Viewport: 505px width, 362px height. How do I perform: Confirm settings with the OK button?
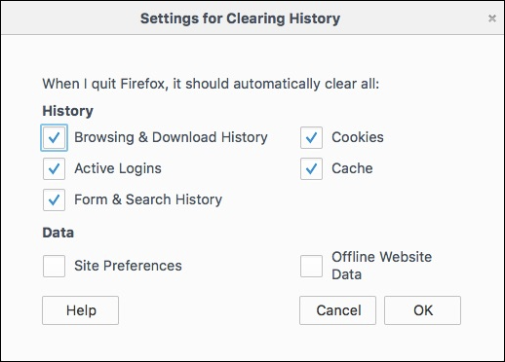click(x=422, y=310)
